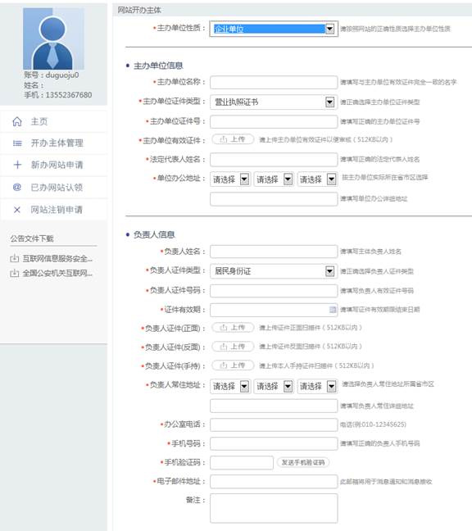Click phone number 13552367680
The image size is (472, 531).
click(69, 95)
